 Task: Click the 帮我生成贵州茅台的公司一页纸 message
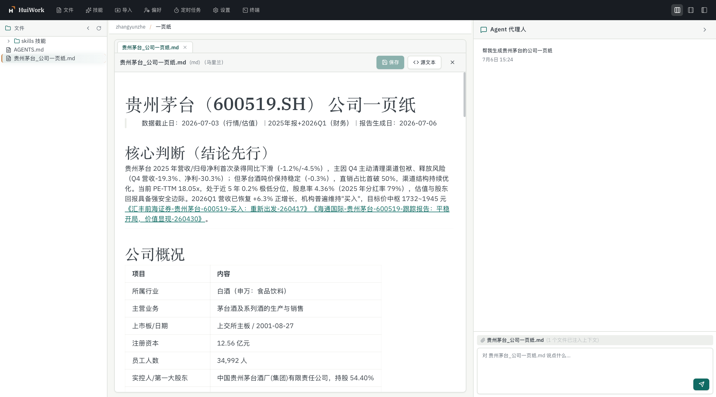pos(517,51)
